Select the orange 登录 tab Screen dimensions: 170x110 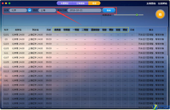tap(94, 3)
